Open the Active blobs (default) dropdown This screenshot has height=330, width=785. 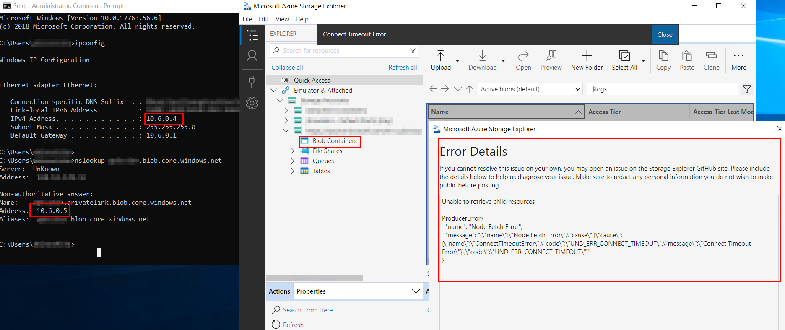click(x=530, y=89)
